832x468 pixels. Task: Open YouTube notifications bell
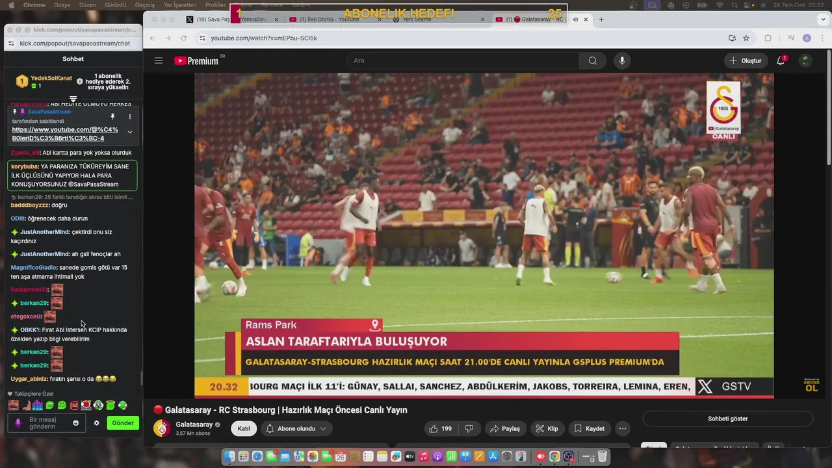coord(781,60)
